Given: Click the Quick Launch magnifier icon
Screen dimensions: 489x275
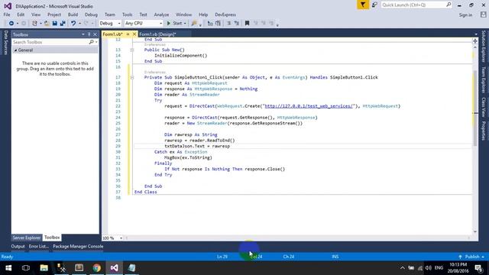Looking at the screenshot, I should point(449,5).
